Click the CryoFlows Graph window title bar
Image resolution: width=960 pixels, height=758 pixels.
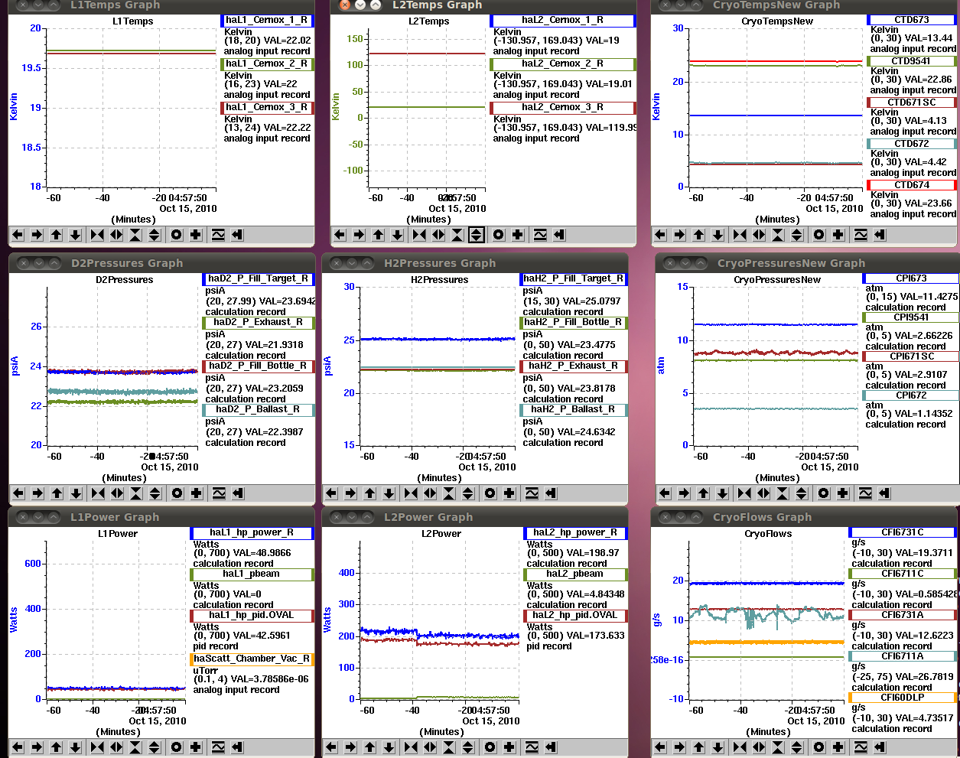click(805, 517)
